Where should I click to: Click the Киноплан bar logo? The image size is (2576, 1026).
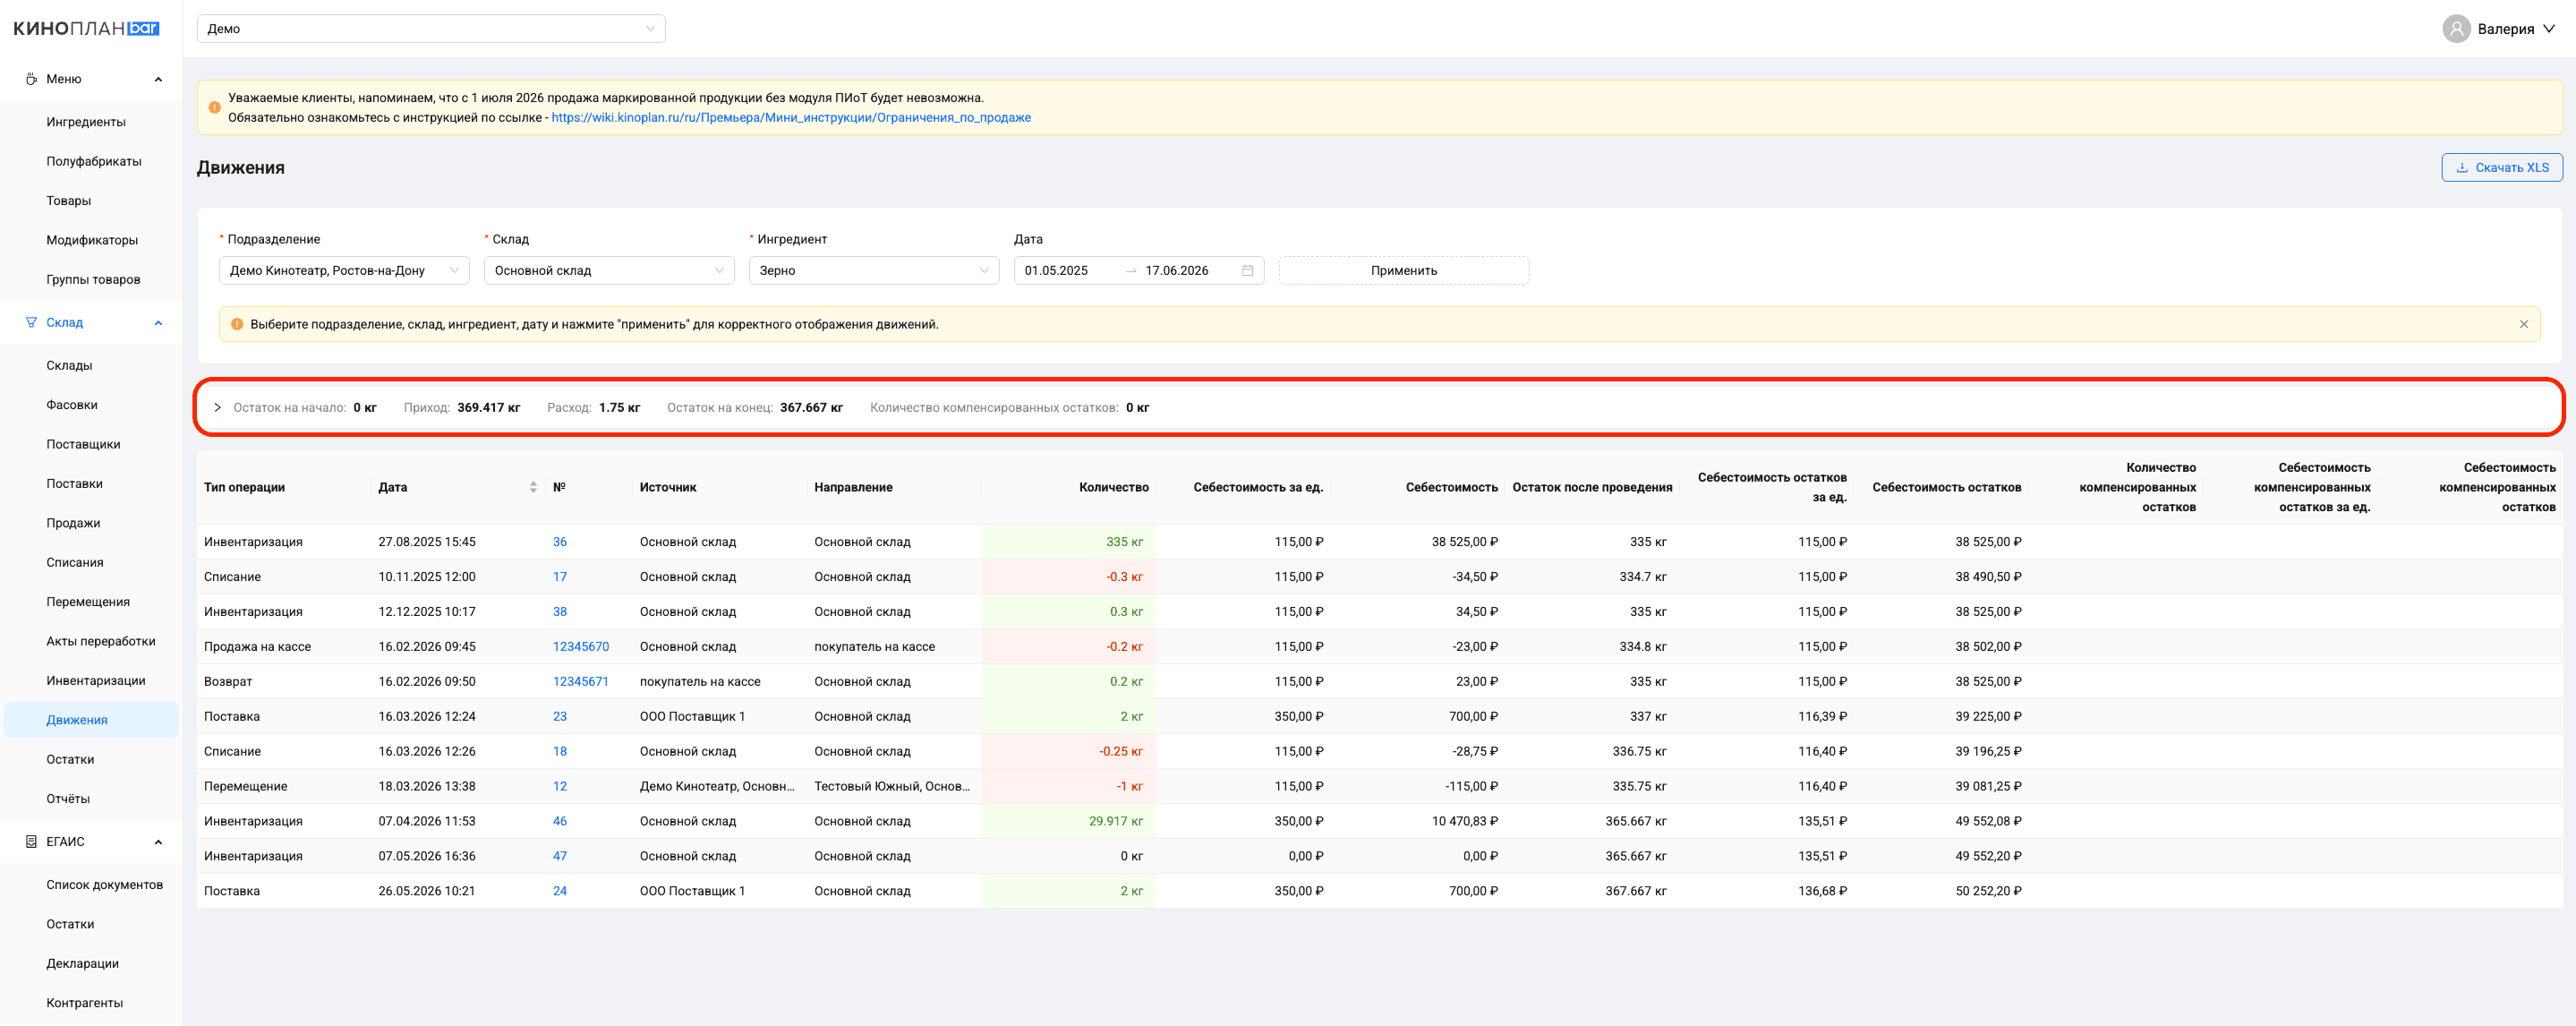click(x=86, y=28)
